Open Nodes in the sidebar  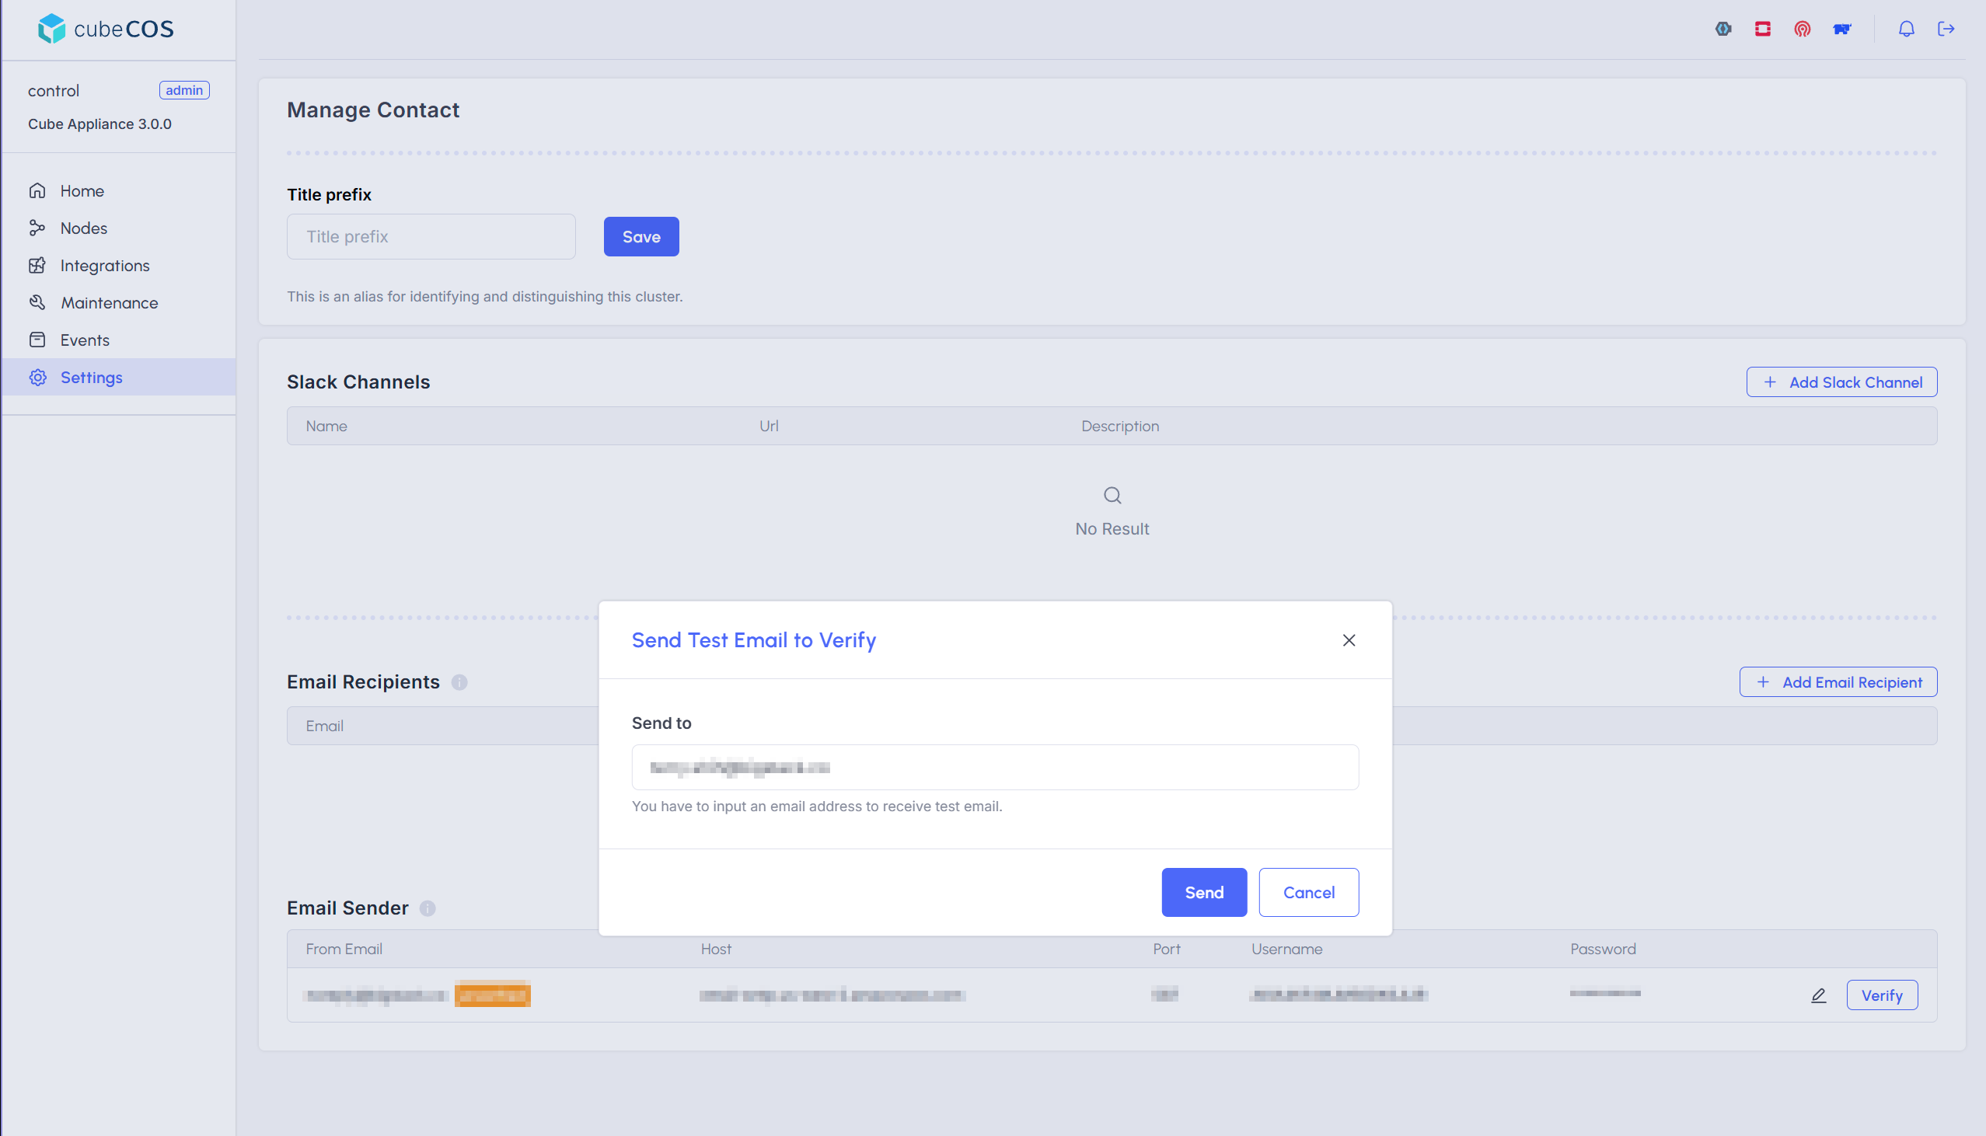(119, 228)
